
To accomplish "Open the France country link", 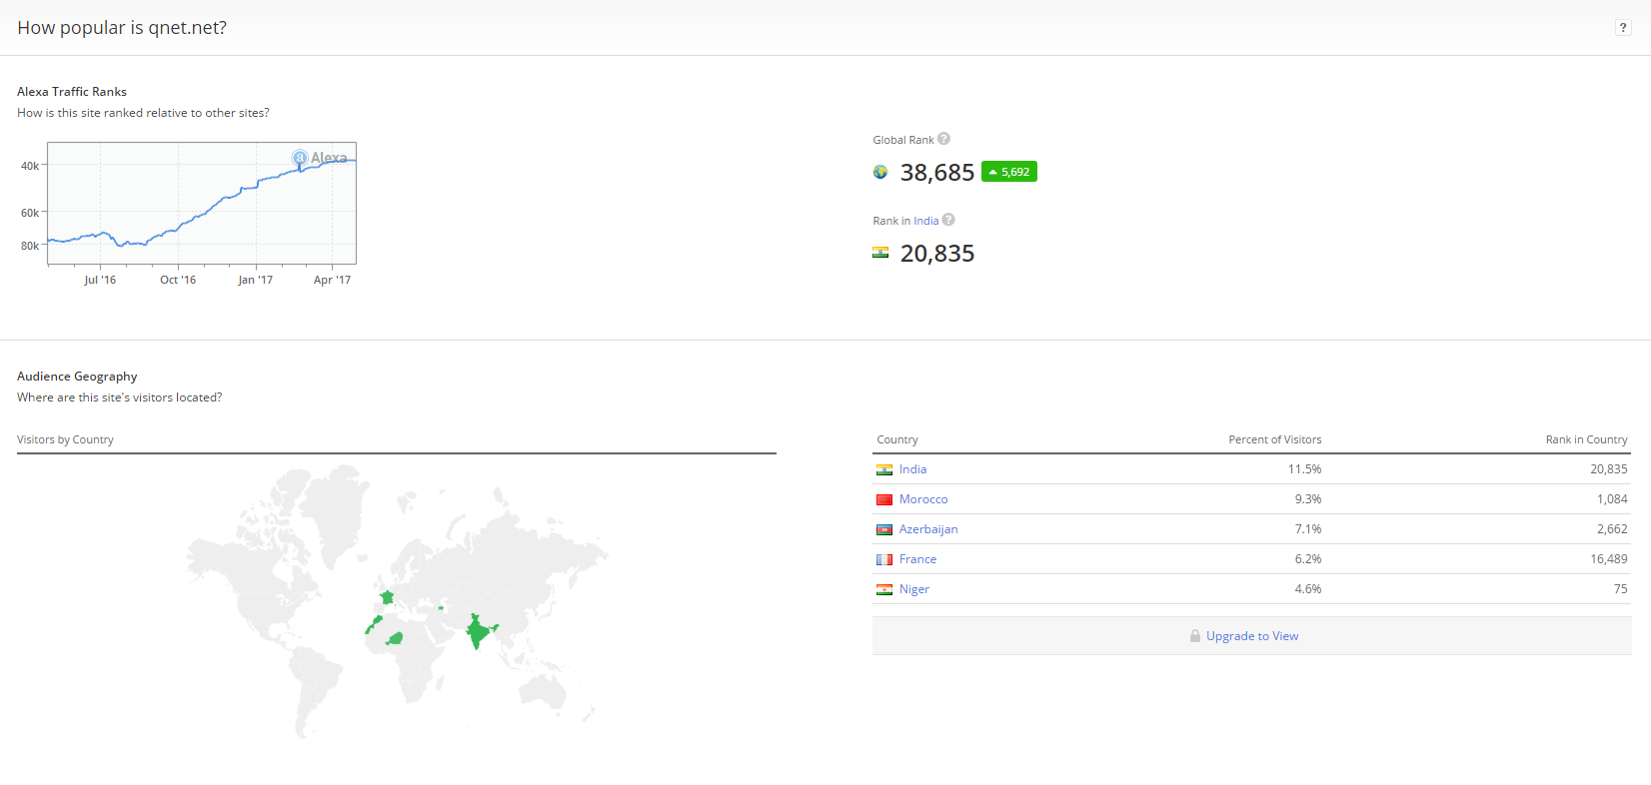I will 917,559.
